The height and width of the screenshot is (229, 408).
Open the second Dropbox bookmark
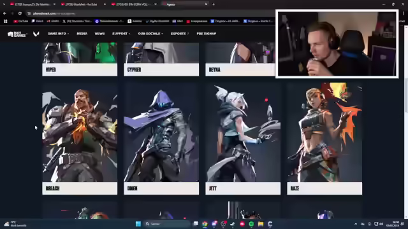click(x=258, y=21)
